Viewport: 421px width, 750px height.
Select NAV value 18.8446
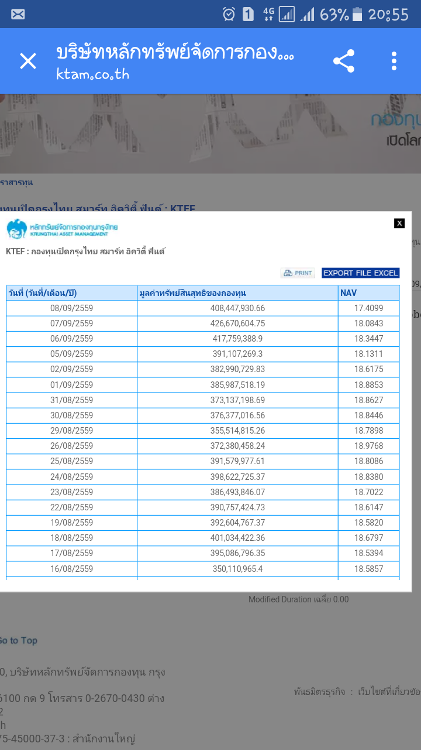pyautogui.click(x=369, y=415)
